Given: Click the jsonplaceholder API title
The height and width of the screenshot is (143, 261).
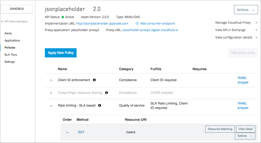Looking at the screenshot, I should [65, 9].
